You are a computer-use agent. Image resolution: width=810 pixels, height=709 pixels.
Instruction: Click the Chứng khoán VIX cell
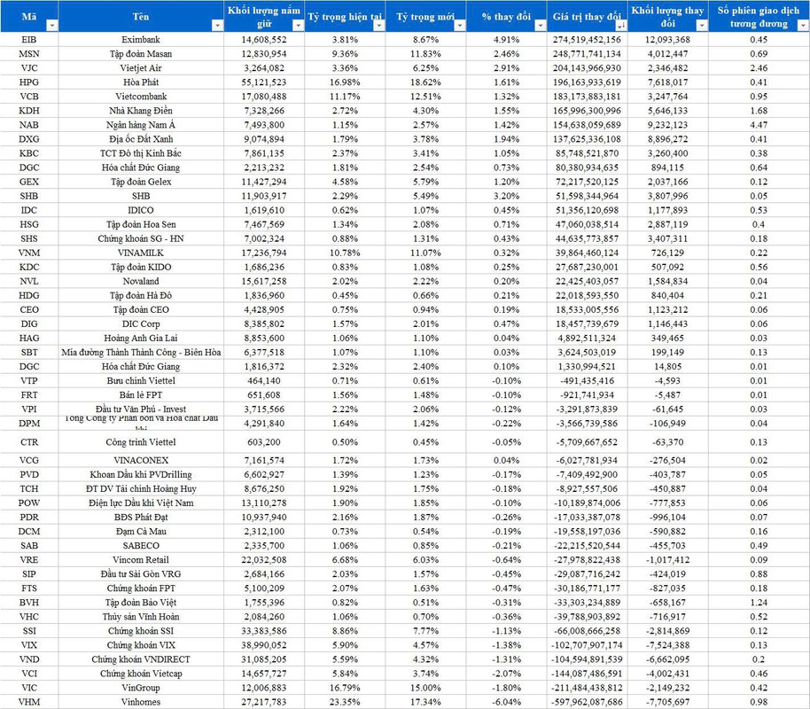click(x=141, y=645)
